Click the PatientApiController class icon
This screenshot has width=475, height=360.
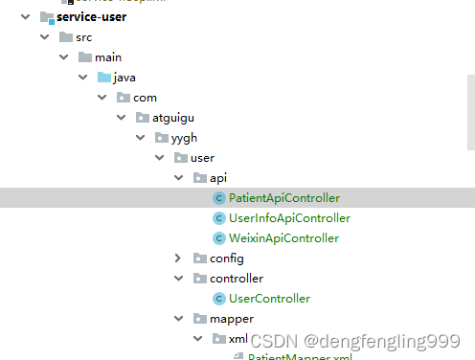[219, 198]
